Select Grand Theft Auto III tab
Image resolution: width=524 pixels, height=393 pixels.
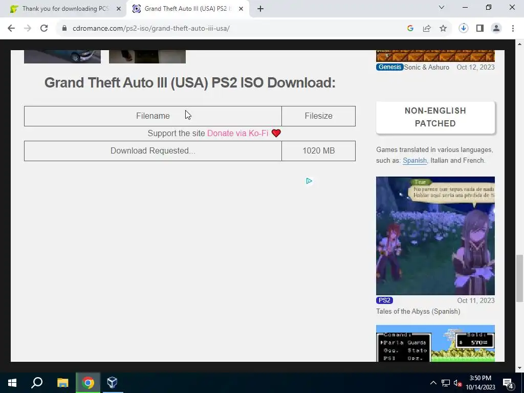tap(187, 9)
